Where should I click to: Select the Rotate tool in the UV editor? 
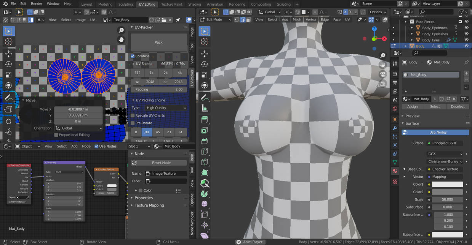click(x=8, y=64)
